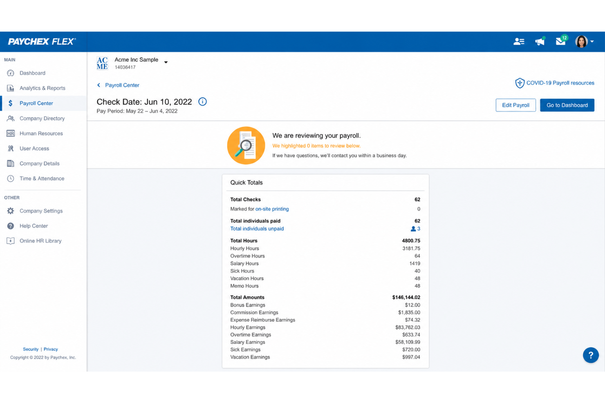Viewport: 605px width, 403px height.
Task: Click the user profile avatar
Action: (x=581, y=41)
